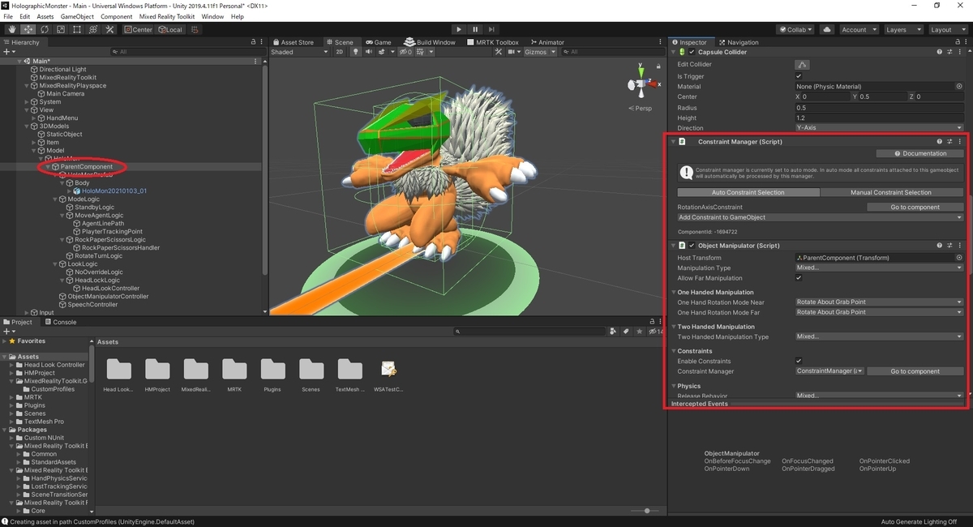Image resolution: width=973 pixels, height=527 pixels.
Task: Open the Build Window tab
Action: (431, 42)
